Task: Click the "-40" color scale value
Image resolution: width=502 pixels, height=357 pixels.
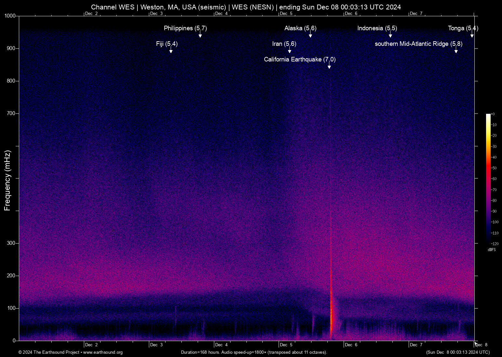Action: click(x=494, y=157)
